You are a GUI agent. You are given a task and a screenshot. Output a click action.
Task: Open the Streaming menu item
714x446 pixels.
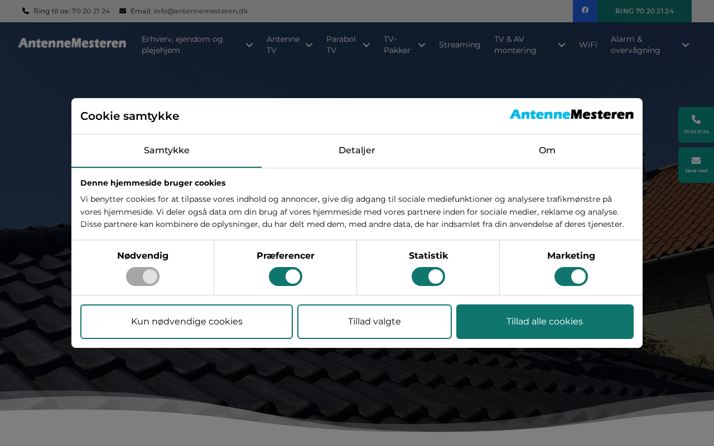click(460, 45)
